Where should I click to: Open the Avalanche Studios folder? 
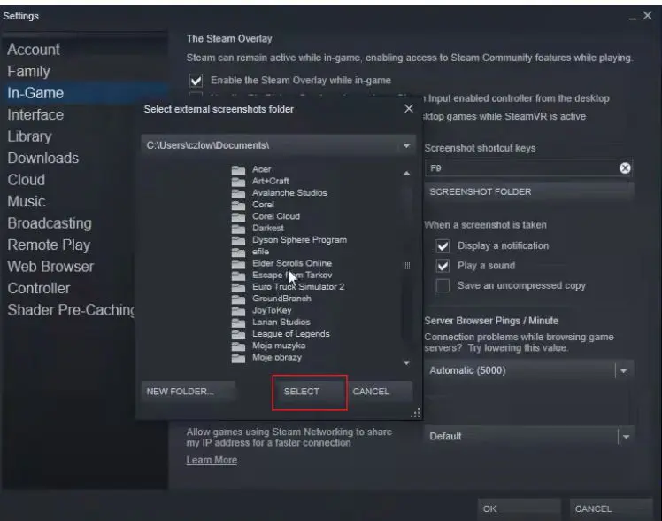[x=289, y=192]
